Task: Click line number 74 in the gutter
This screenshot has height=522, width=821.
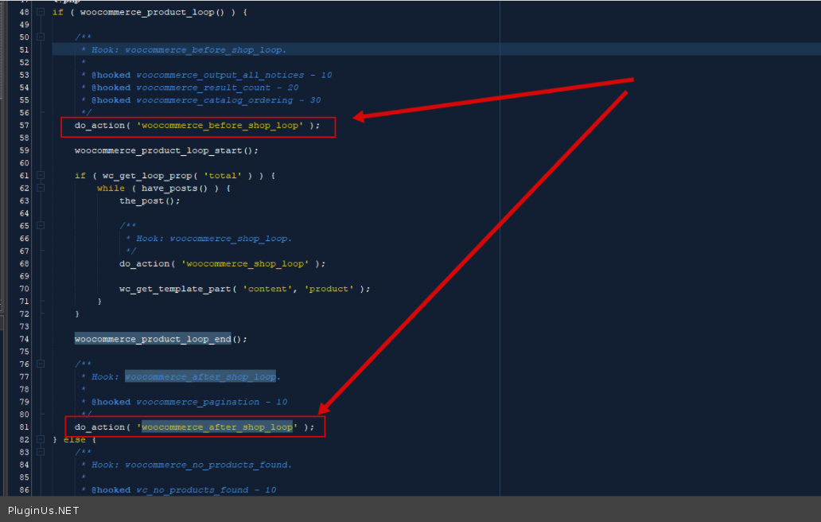Action: (x=23, y=339)
